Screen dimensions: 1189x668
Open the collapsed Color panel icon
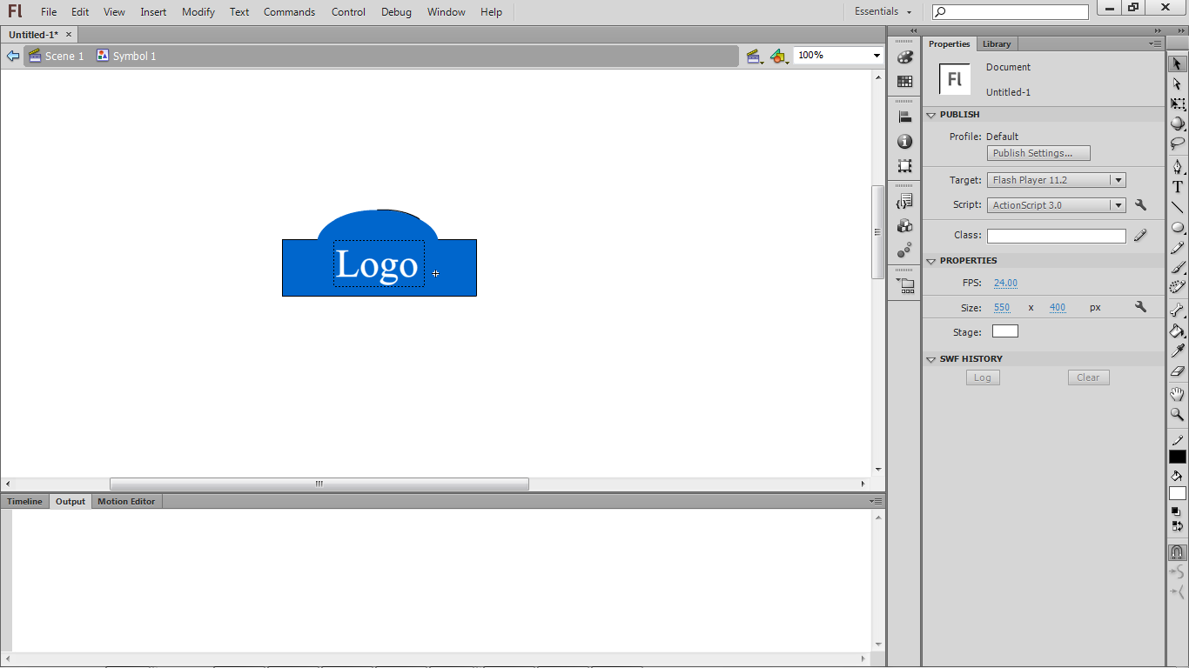tap(904, 57)
